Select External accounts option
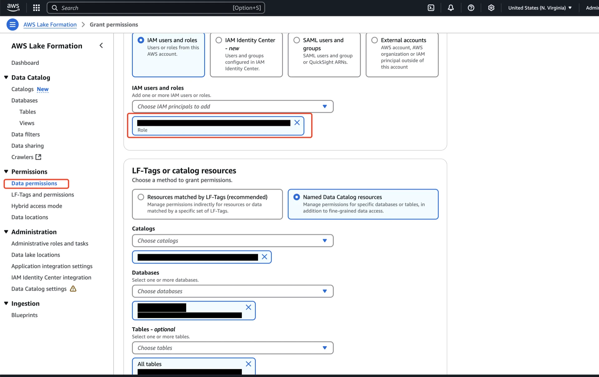Viewport: 599px width, 377px height. pyautogui.click(x=402, y=55)
